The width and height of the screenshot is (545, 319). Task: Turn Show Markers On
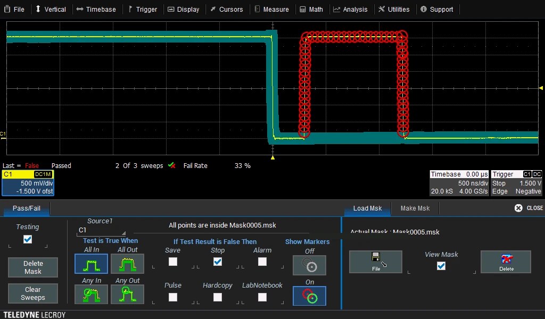click(x=309, y=296)
